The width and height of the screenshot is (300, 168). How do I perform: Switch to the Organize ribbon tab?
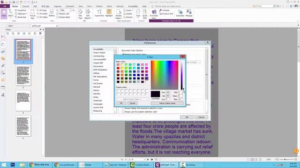tap(57, 6)
